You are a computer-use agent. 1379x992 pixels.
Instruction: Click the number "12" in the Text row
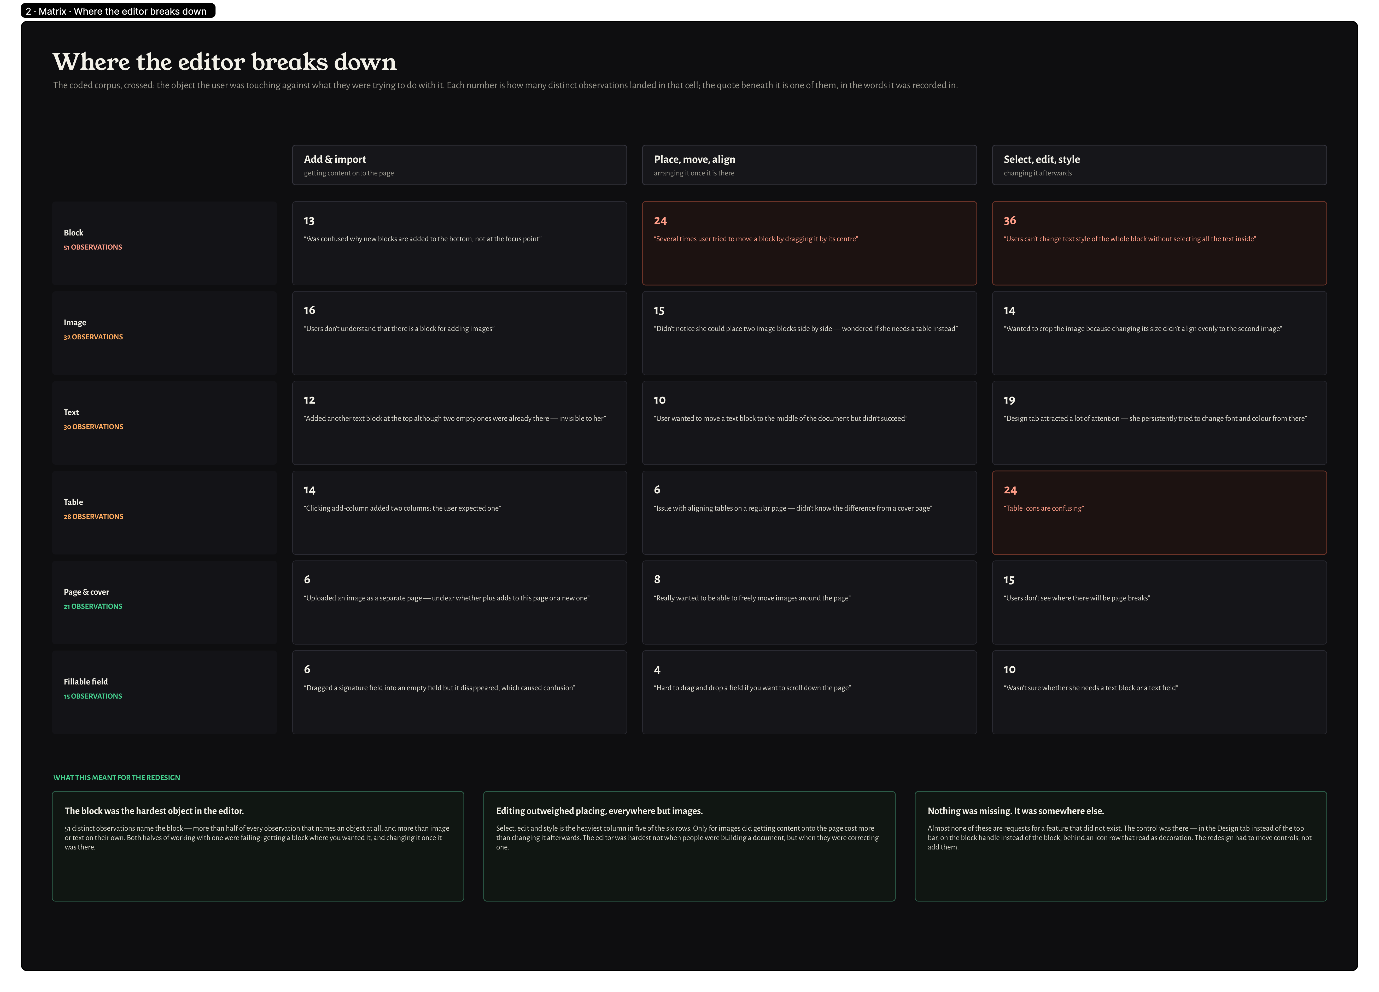pyautogui.click(x=309, y=400)
